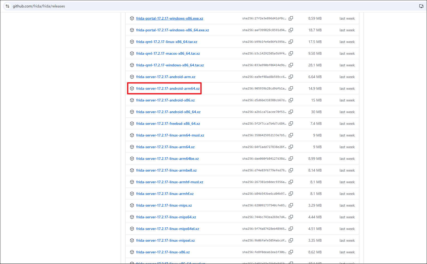
Task: Copy sha256 for frida-server android-x86.xz
Action: coord(291,100)
